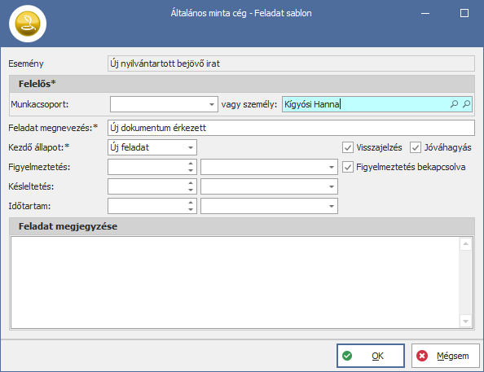Screen dimensions: 484x372
Task: Increase the Időtartam value with up arrow
Action: click(x=191, y=203)
